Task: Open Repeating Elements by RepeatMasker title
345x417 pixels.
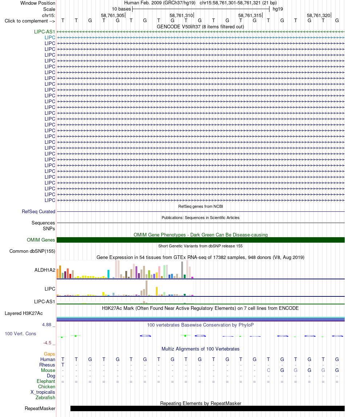Action: [x=201, y=403]
